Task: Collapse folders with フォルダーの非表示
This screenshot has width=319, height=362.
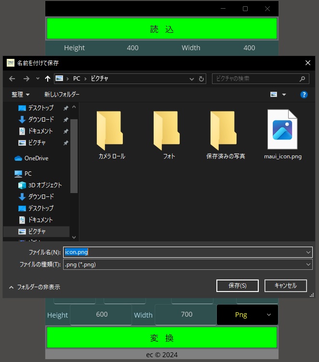Action: pos(35,287)
